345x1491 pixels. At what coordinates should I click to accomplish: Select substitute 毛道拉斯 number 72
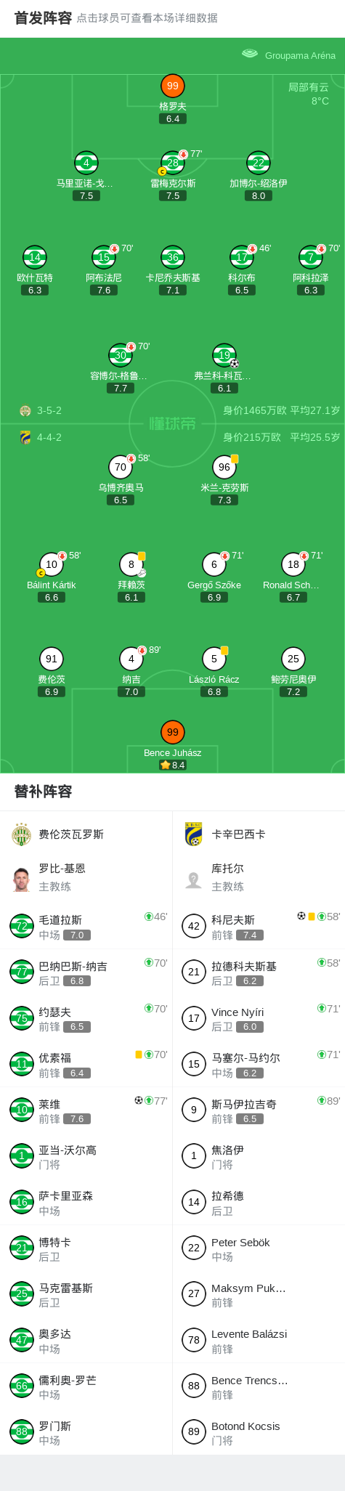coord(86,926)
